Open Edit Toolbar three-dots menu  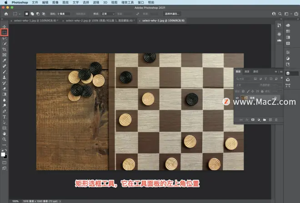(4, 145)
